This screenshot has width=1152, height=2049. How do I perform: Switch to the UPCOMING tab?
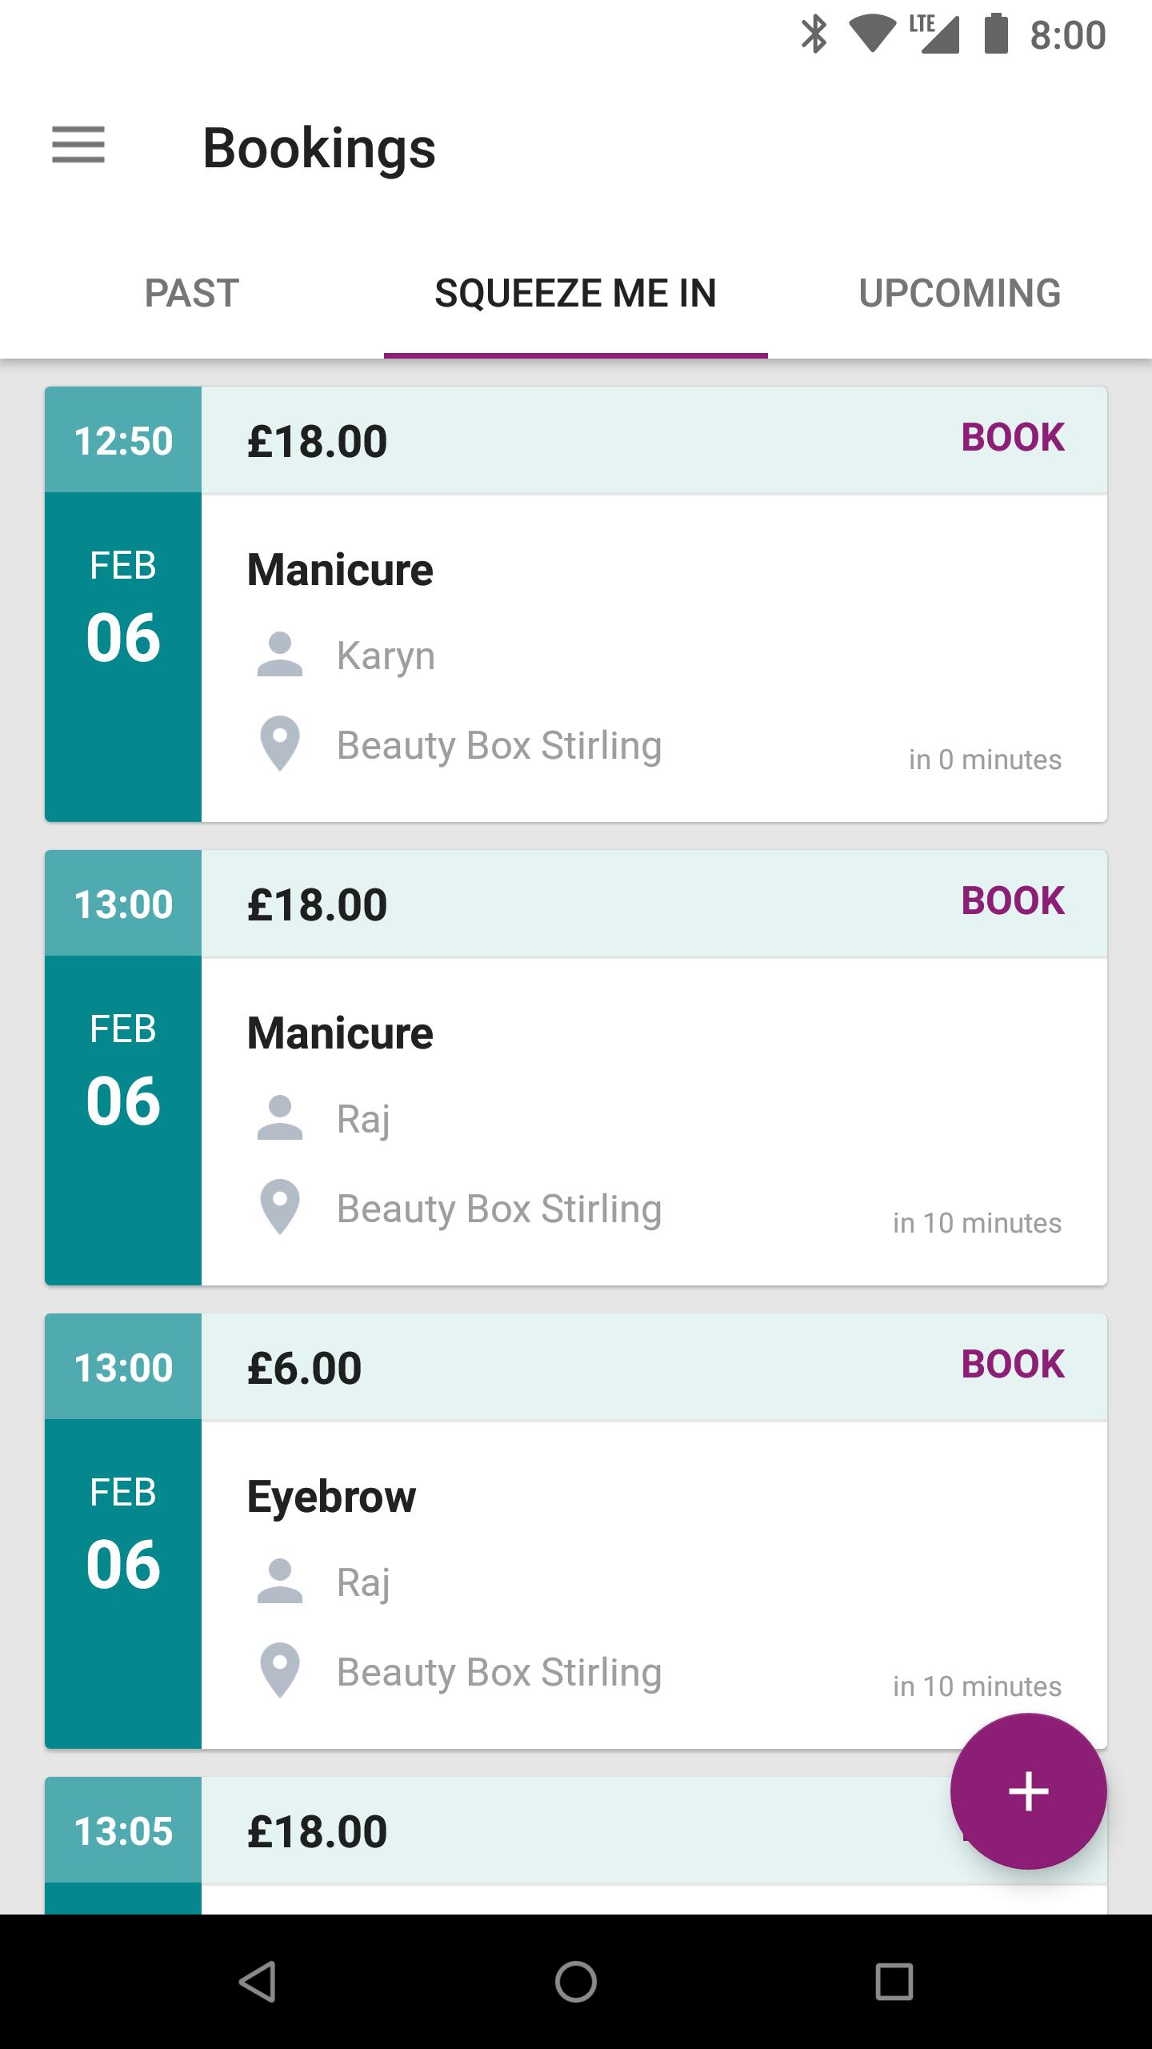(x=960, y=293)
